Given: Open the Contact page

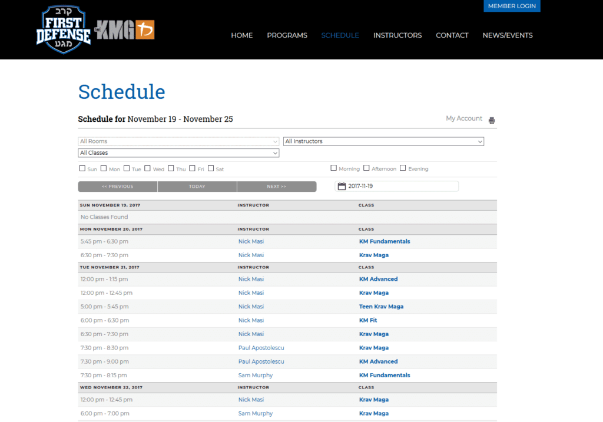Looking at the screenshot, I should [x=452, y=35].
